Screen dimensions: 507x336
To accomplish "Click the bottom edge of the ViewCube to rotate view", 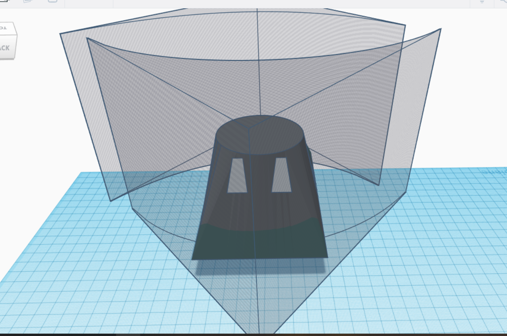I will [7, 59].
